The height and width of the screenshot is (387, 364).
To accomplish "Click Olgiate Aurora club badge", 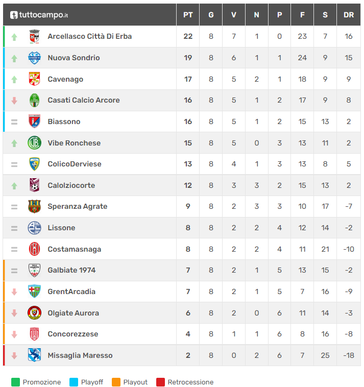I will point(34,313).
